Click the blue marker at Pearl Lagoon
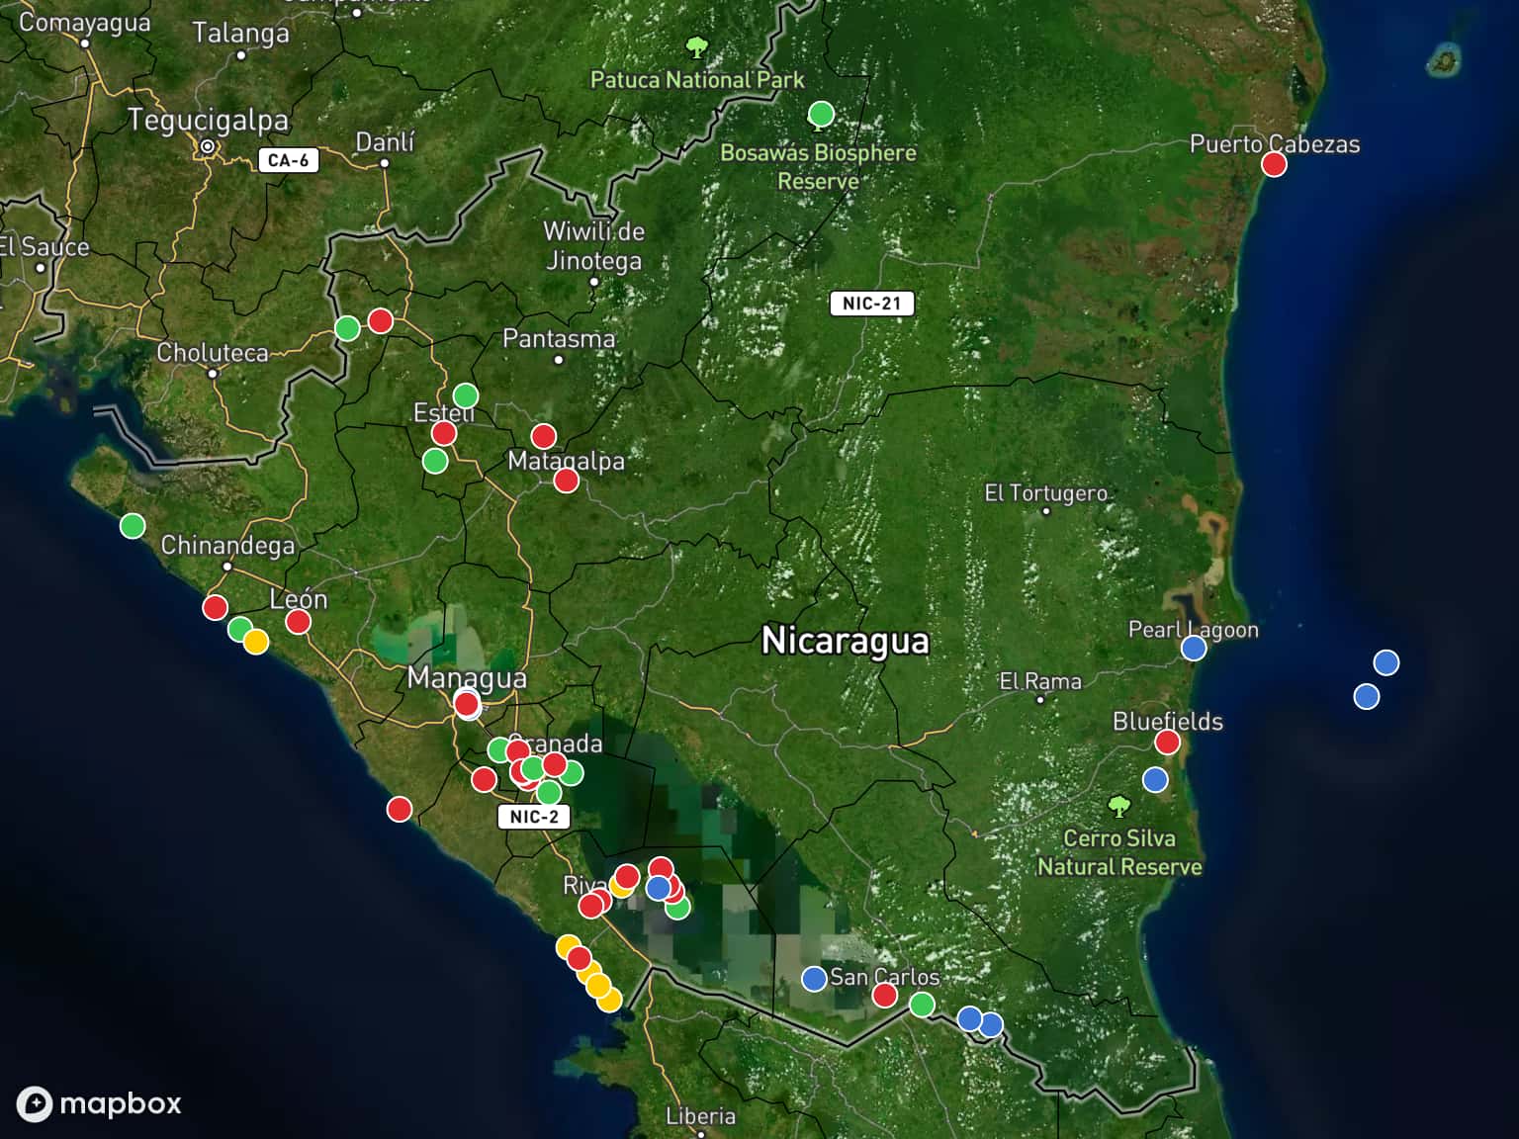 pyautogui.click(x=1194, y=649)
